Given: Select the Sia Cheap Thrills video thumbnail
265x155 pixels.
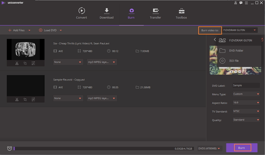Looking at the screenshot, I should coord(26,49).
